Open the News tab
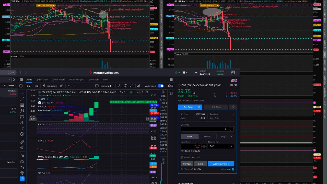327x184 pixels. (x=106, y=79)
